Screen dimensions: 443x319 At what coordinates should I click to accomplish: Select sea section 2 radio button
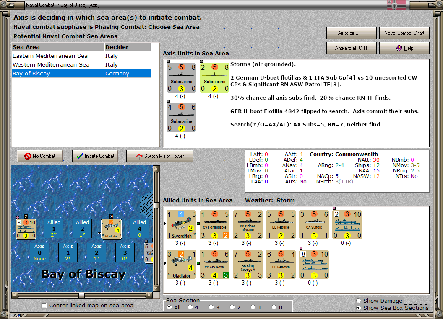tap(232, 307)
